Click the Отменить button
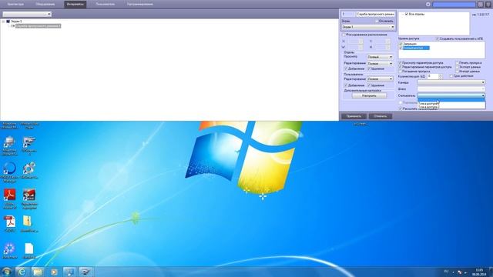This screenshot has height=277, width=493. [x=380, y=116]
